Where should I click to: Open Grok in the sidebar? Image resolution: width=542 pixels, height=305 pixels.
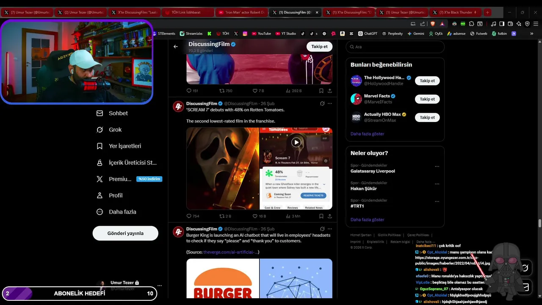tap(109, 130)
